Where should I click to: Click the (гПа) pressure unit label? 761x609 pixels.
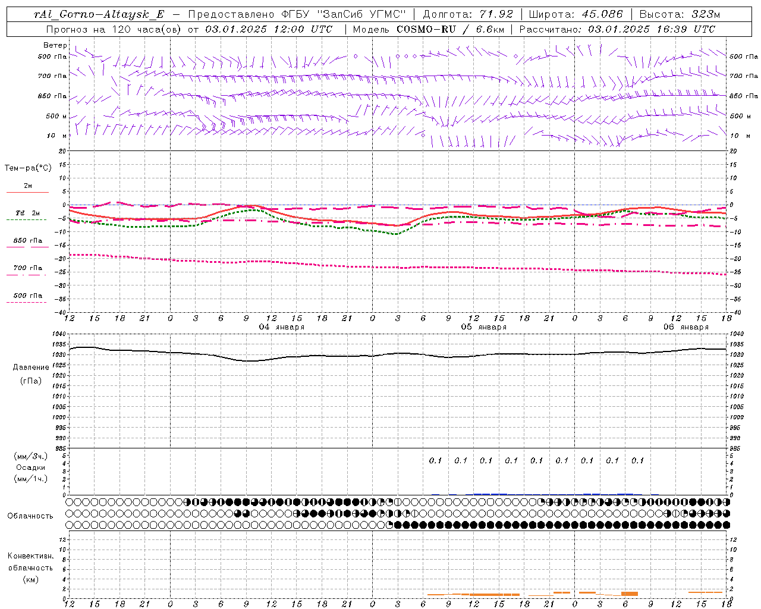pyautogui.click(x=31, y=381)
